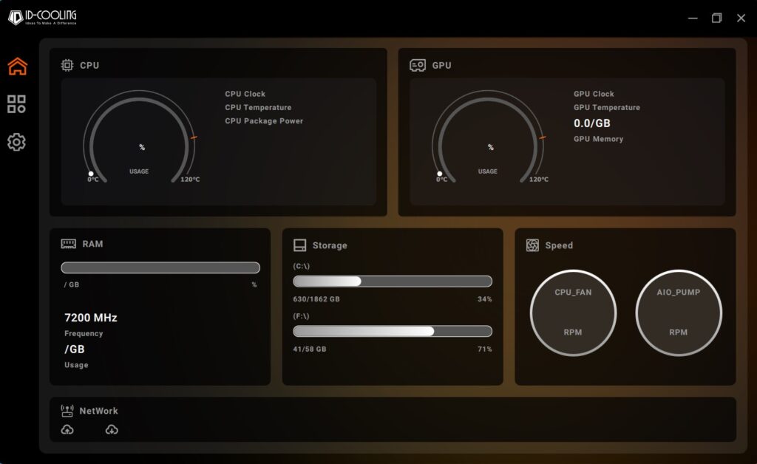Image resolution: width=757 pixels, height=464 pixels.
Task: Click the RAM usage bar
Action: click(x=160, y=267)
